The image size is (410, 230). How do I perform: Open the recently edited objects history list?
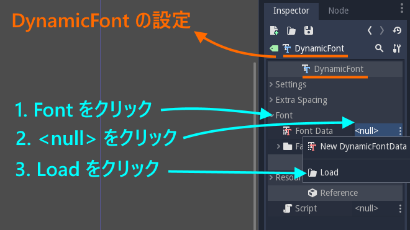(x=397, y=30)
